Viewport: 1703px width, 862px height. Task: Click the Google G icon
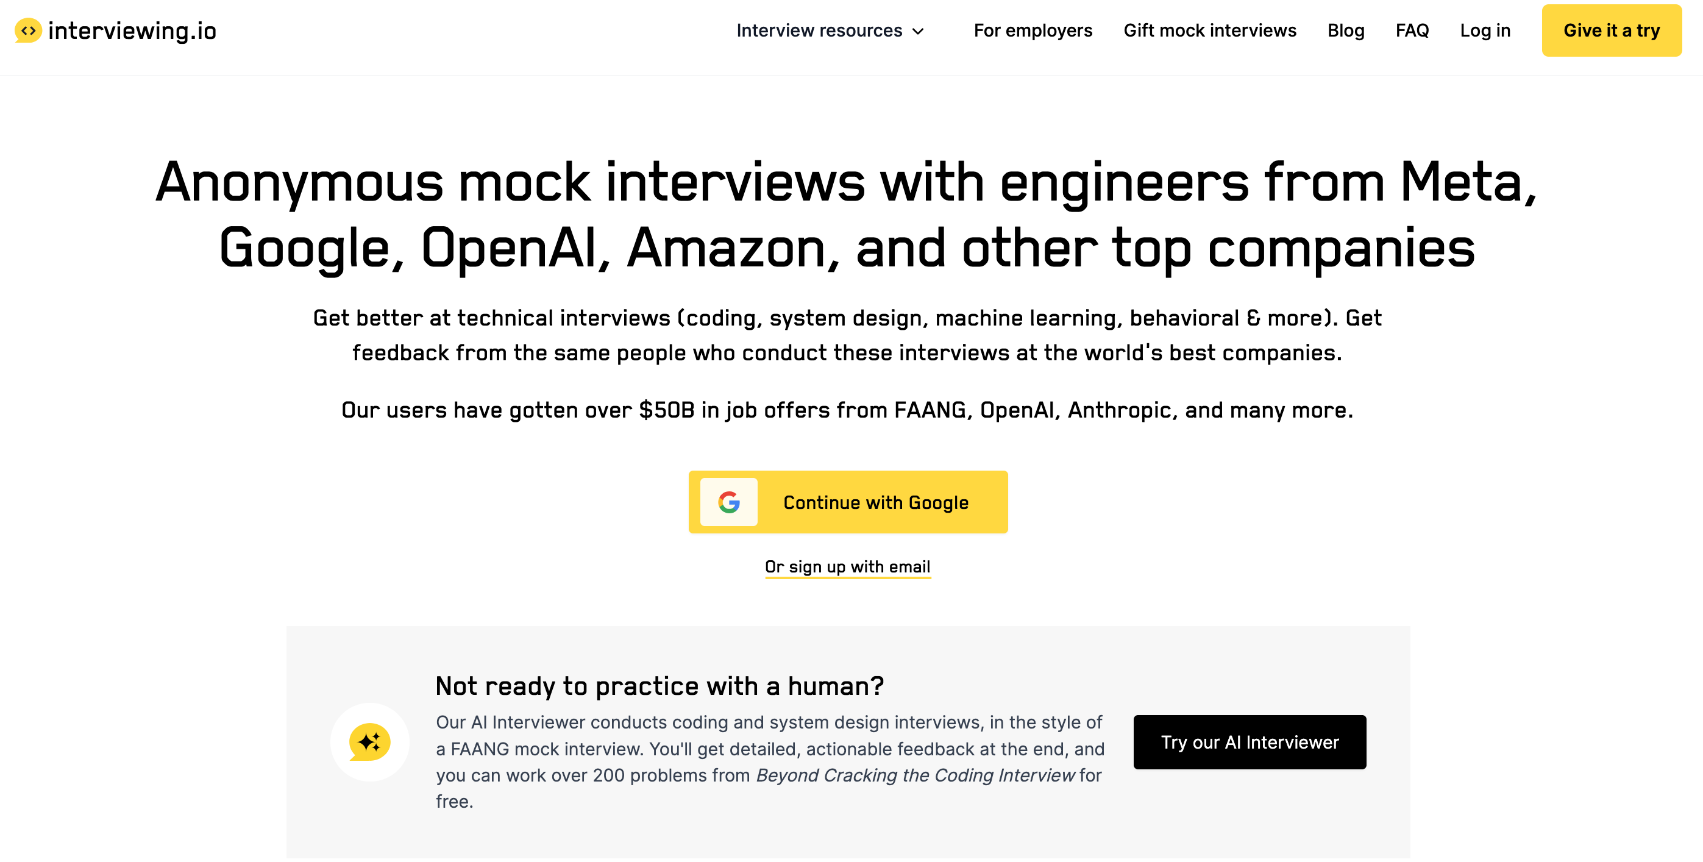pyautogui.click(x=728, y=502)
